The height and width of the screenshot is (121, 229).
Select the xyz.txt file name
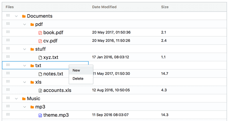point(51,58)
